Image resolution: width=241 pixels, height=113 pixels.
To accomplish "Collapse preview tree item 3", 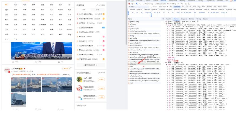I will [x=165, y=23].
